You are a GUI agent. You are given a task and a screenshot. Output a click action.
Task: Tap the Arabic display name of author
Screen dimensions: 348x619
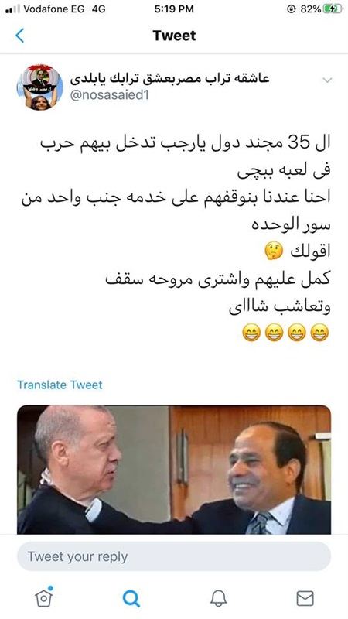(169, 79)
